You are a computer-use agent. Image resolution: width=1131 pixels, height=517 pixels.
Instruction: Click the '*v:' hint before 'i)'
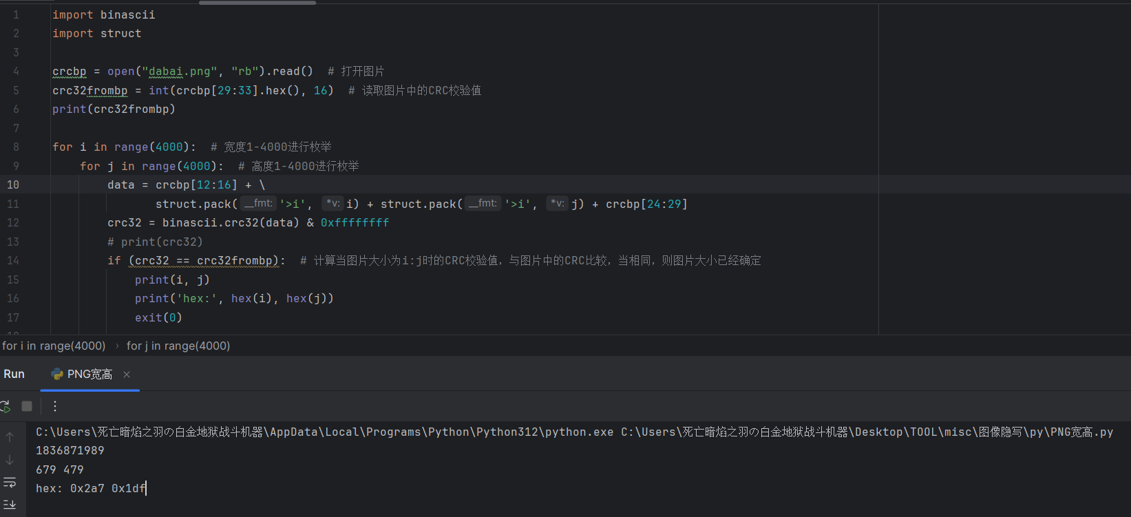[333, 204]
